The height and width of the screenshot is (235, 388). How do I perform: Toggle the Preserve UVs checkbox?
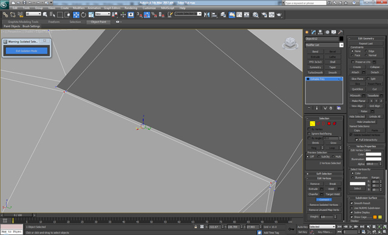353,62
